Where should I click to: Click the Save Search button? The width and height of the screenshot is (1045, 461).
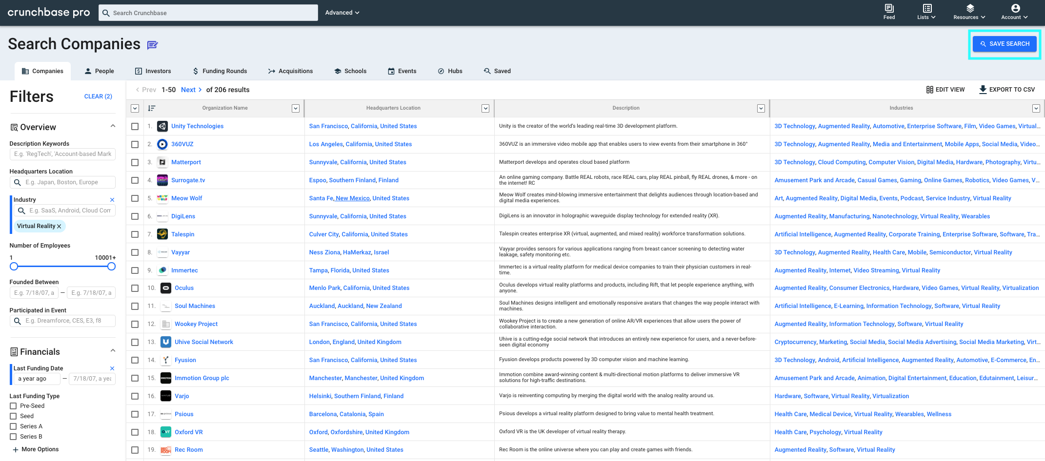[x=1005, y=44]
